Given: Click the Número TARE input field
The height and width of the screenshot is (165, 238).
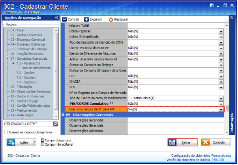Looking at the screenshot, I should click(x=176, y=26).
